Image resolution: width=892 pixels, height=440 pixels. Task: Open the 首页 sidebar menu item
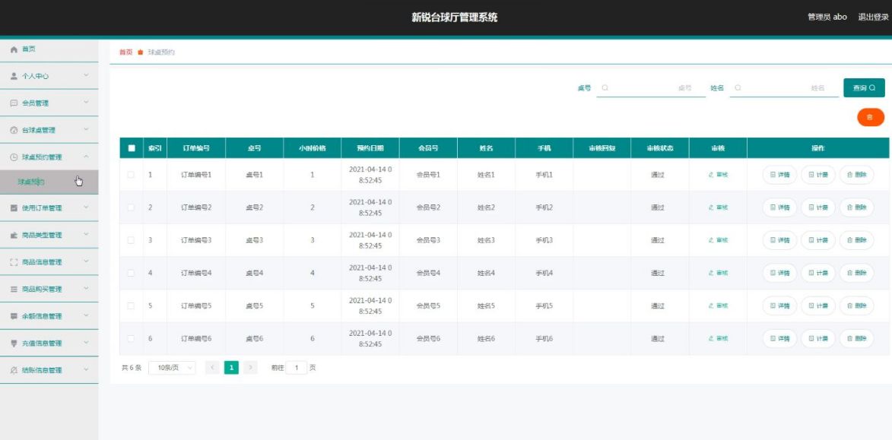49,49
